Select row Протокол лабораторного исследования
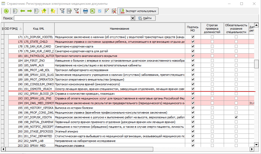Viewport: 261px width, 154px height. [x=120, y=70]
